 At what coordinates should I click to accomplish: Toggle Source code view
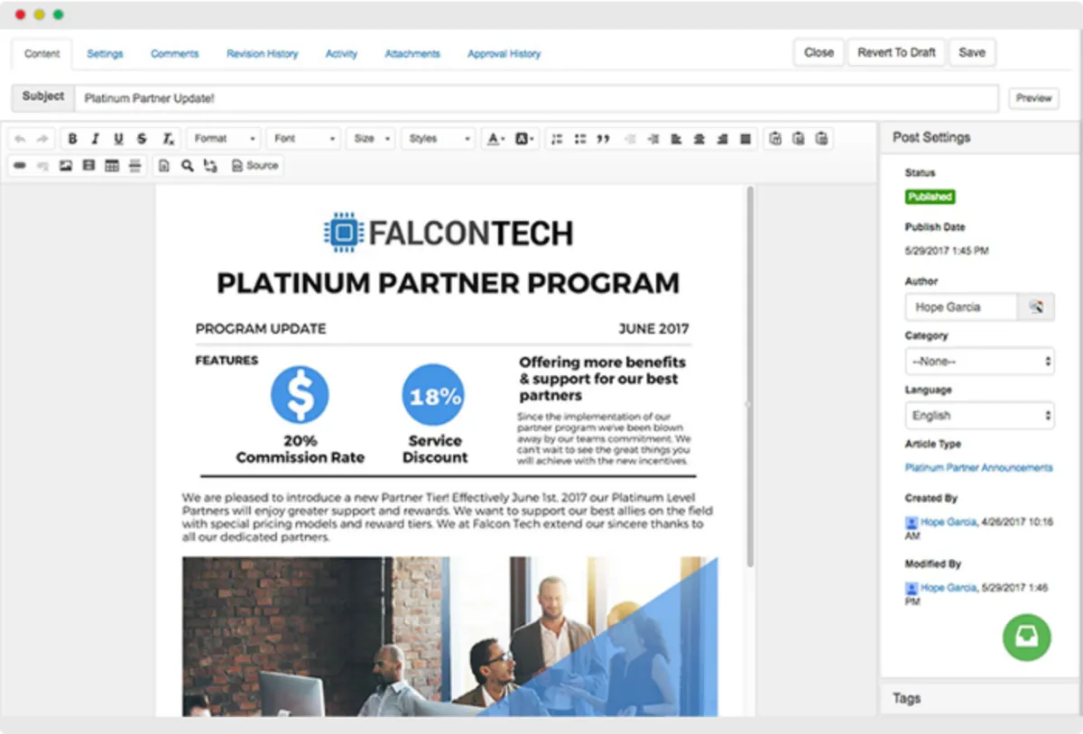255,166
